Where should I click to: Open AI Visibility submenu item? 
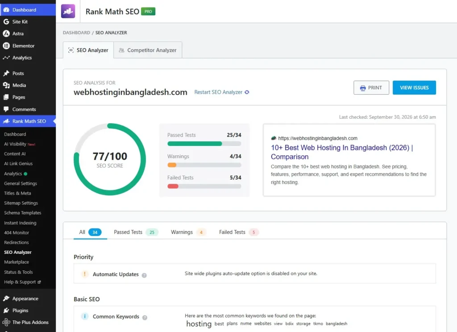click(x=20, y=144)
